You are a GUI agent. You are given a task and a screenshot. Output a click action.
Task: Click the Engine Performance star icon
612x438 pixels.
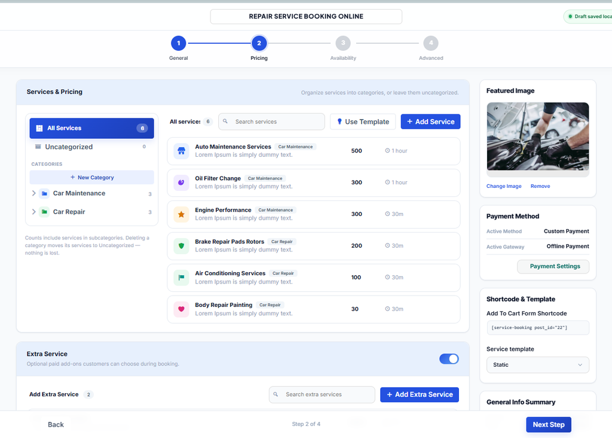tap(181, 214)
